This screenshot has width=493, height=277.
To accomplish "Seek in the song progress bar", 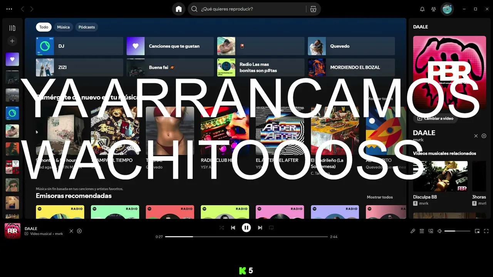I will click(x=246, y=237).
